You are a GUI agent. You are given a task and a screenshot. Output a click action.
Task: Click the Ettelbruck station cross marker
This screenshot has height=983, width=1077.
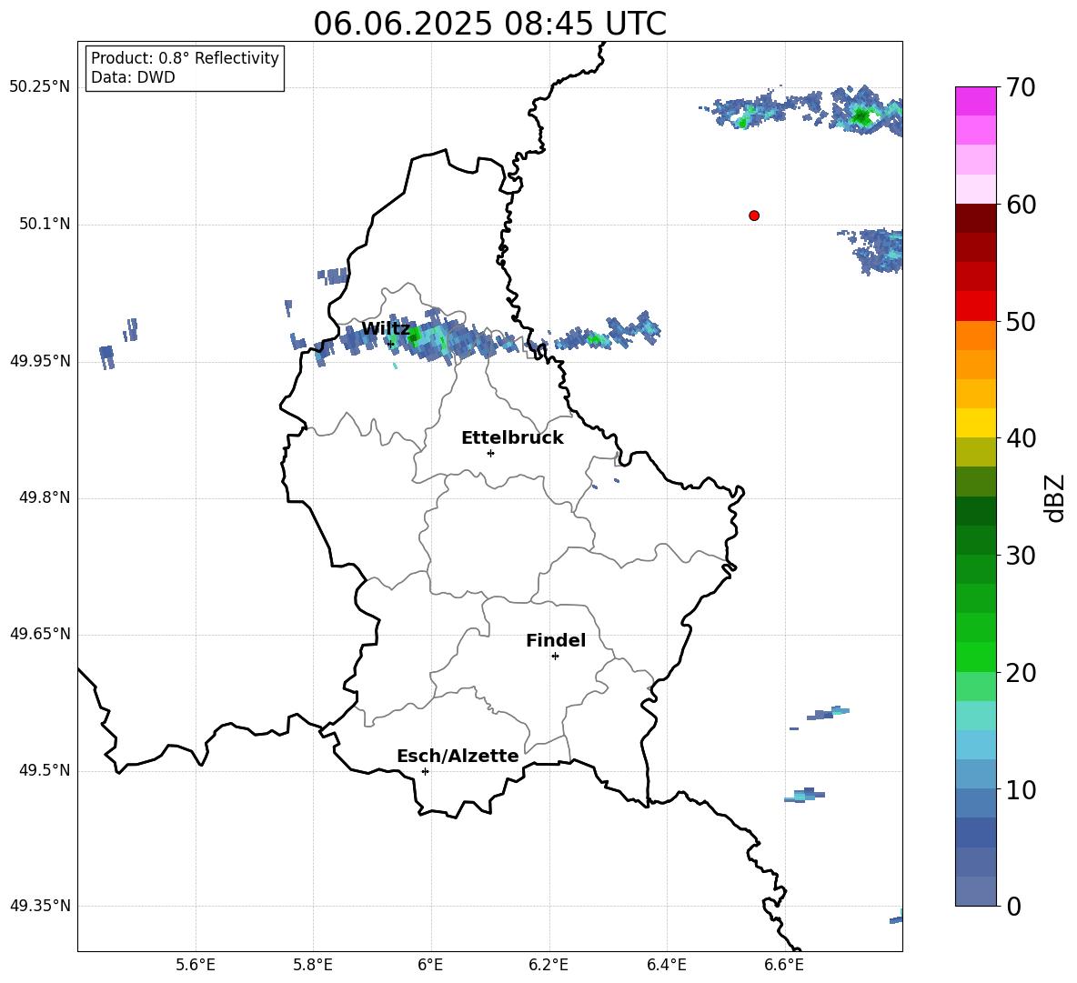point(490,453)
